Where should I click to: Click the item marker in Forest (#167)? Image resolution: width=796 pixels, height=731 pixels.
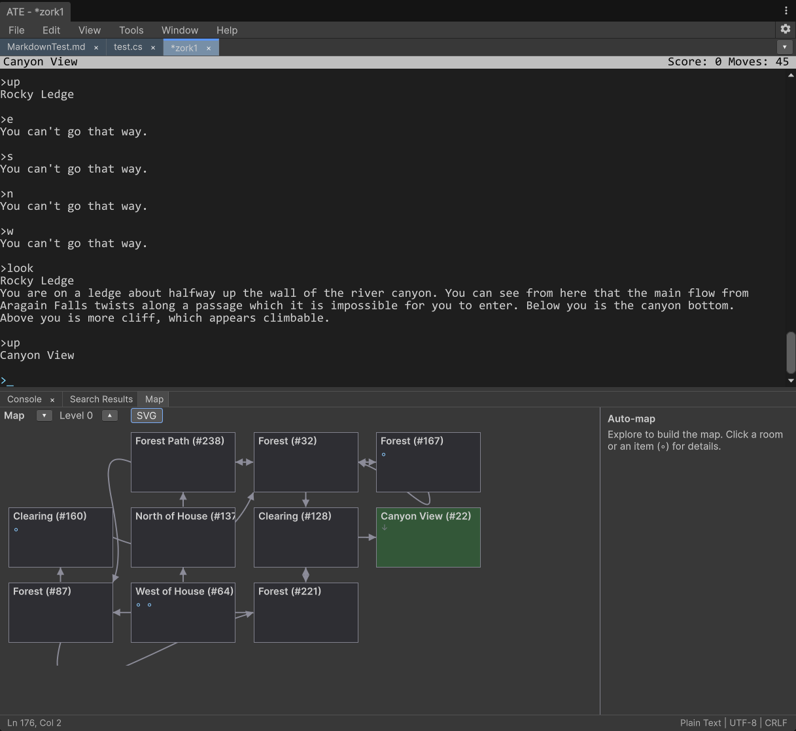click(384, 454)
